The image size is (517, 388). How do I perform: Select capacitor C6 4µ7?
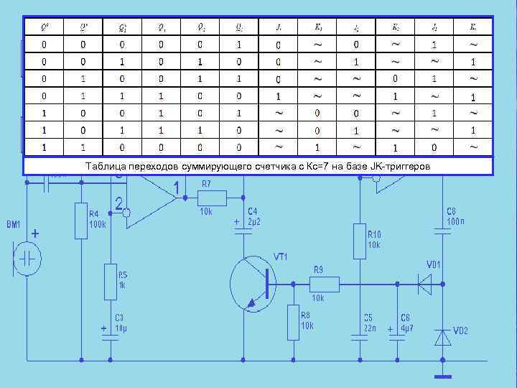click(397, 337)
